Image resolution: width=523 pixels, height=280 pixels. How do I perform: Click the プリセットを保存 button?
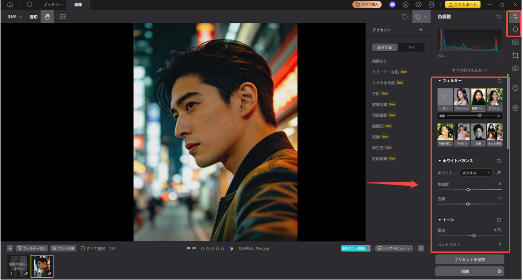(469, 259)
